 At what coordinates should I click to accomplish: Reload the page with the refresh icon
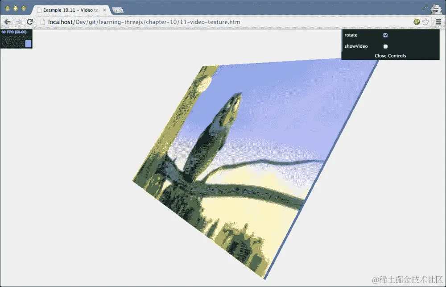30,22
